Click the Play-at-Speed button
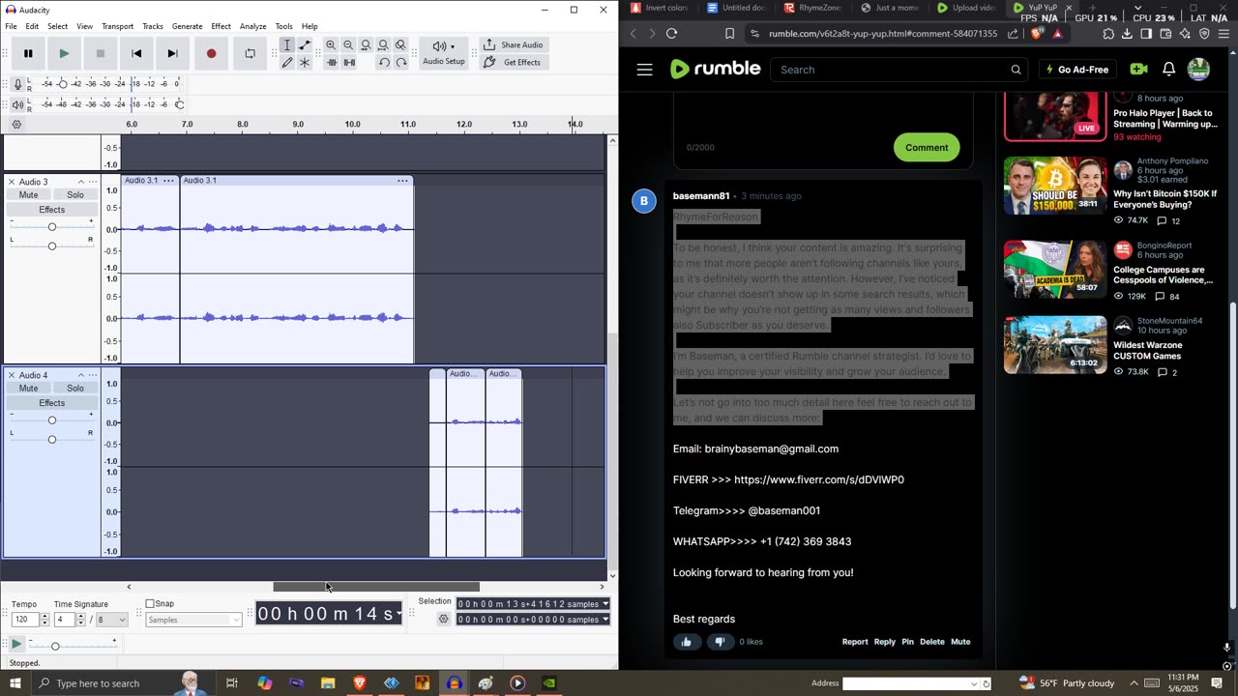The height and width of the screenshot is (696, 1238). click(x=16, y=644)
